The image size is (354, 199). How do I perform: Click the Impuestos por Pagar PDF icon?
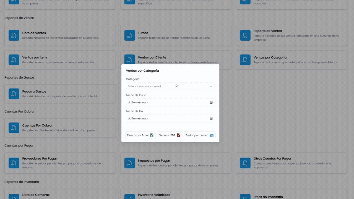coord(129,163)
